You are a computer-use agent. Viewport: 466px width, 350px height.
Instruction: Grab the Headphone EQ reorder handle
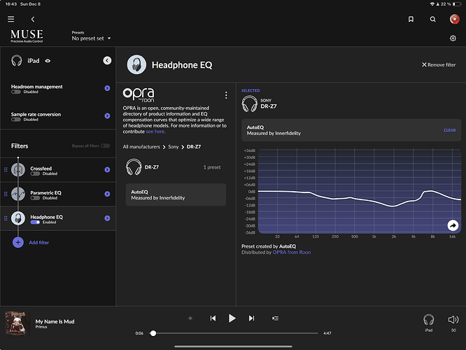(6, 218)
